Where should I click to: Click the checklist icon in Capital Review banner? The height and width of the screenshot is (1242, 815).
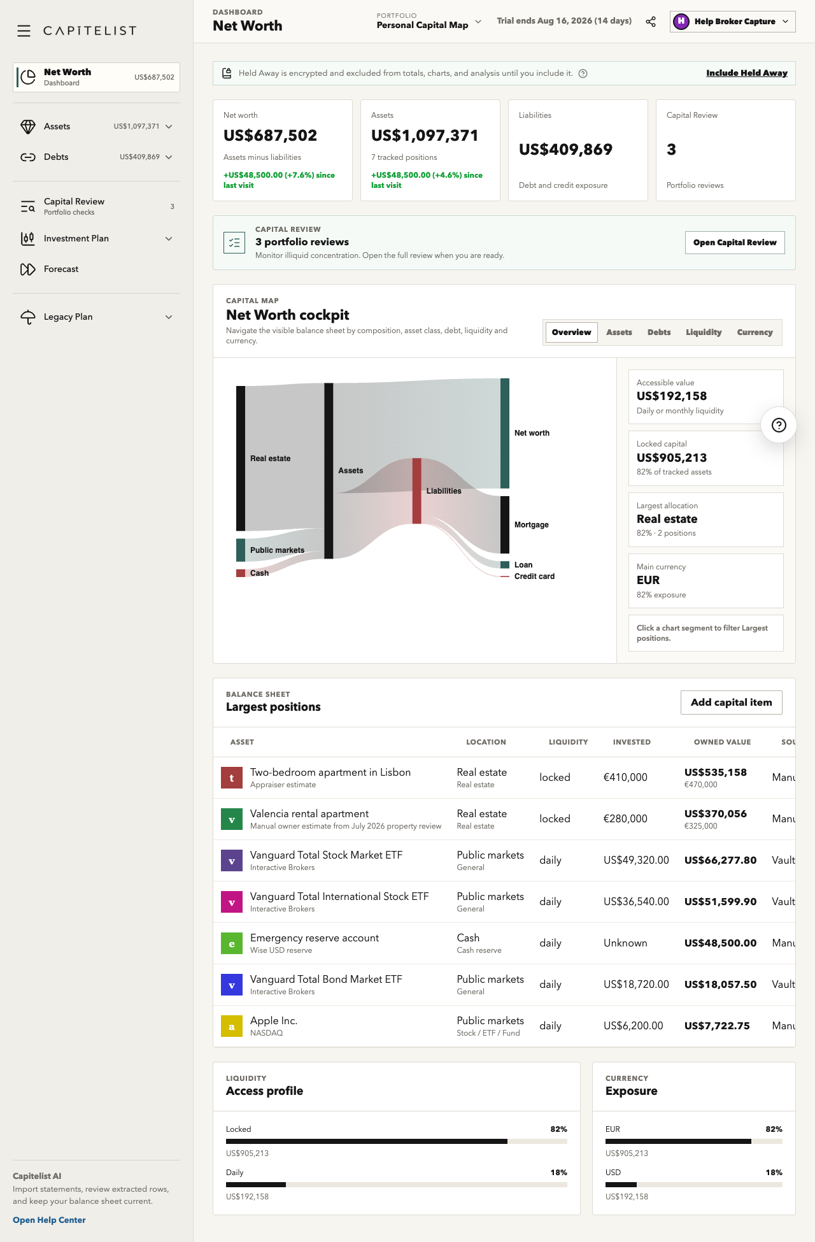click(234, 243)
